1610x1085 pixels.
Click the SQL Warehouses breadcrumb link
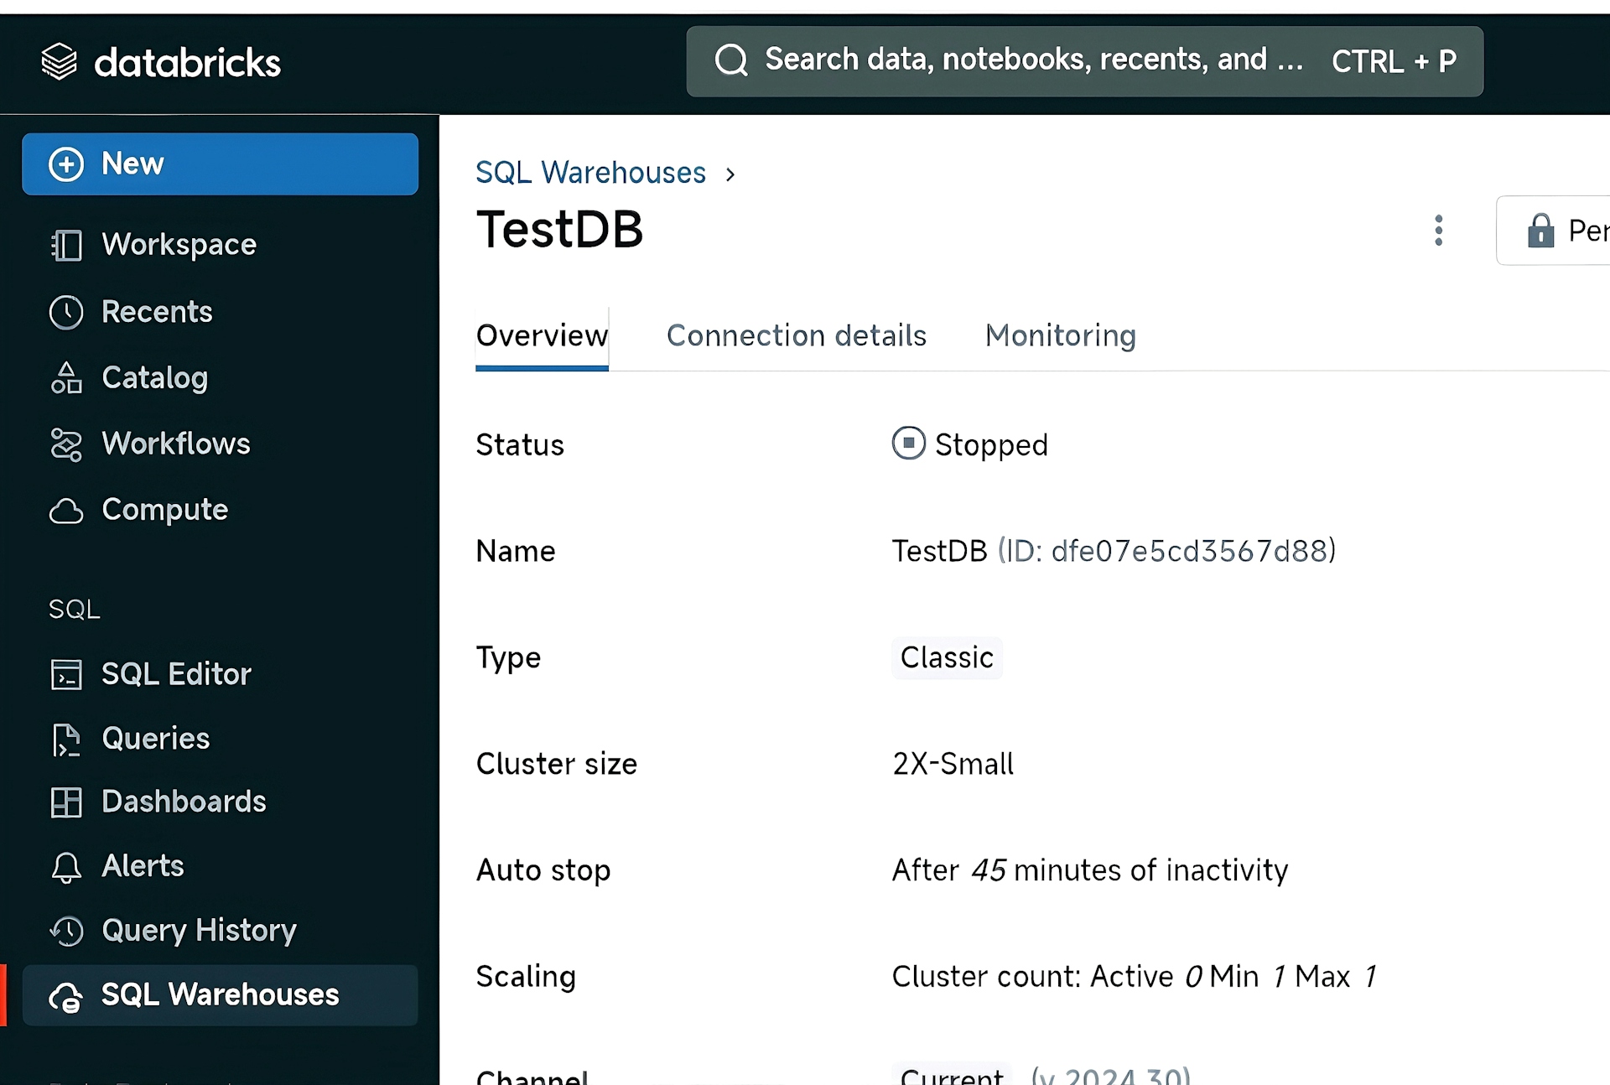(590, 172)
